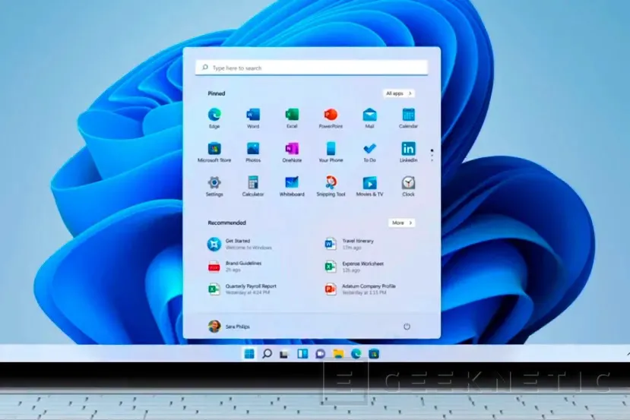Open Excel in the Pinned section
Screen dimensions: 630x420
[292, 118]
